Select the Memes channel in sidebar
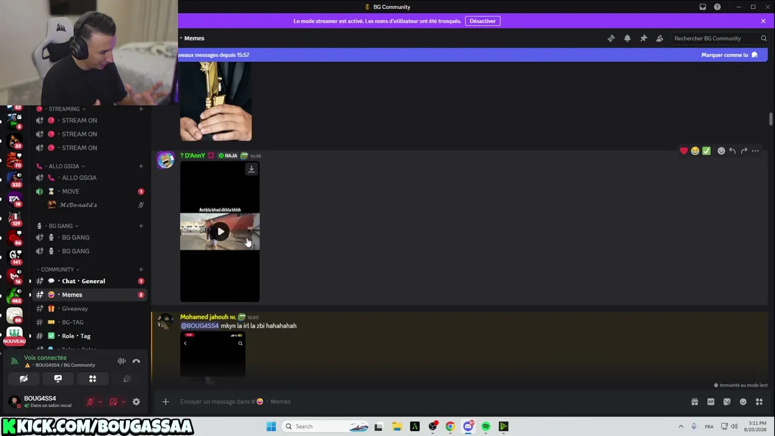 90,295
